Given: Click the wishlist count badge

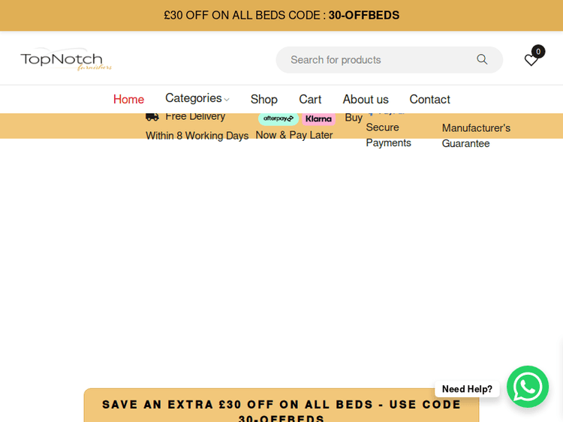Looking at the screenshot, I should pos(538,51).
